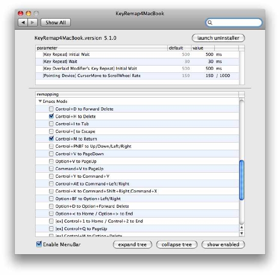The height and width of the screenshot is (275, 280).
Task: Select the [Key Repeat] Initial Wait row
Action: click(137, 55)
